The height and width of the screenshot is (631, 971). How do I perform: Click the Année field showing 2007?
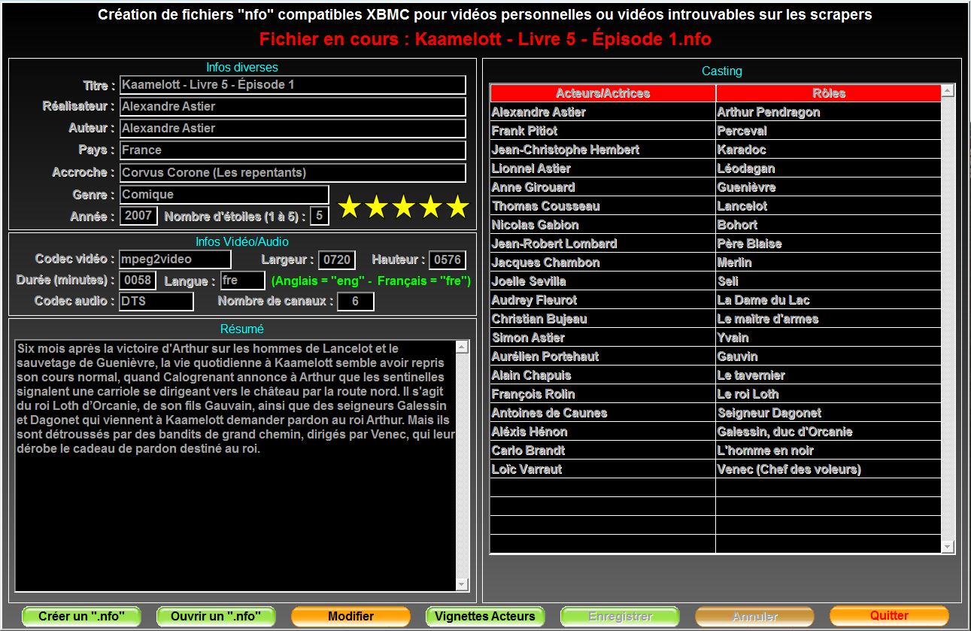[x=139, y=217]
